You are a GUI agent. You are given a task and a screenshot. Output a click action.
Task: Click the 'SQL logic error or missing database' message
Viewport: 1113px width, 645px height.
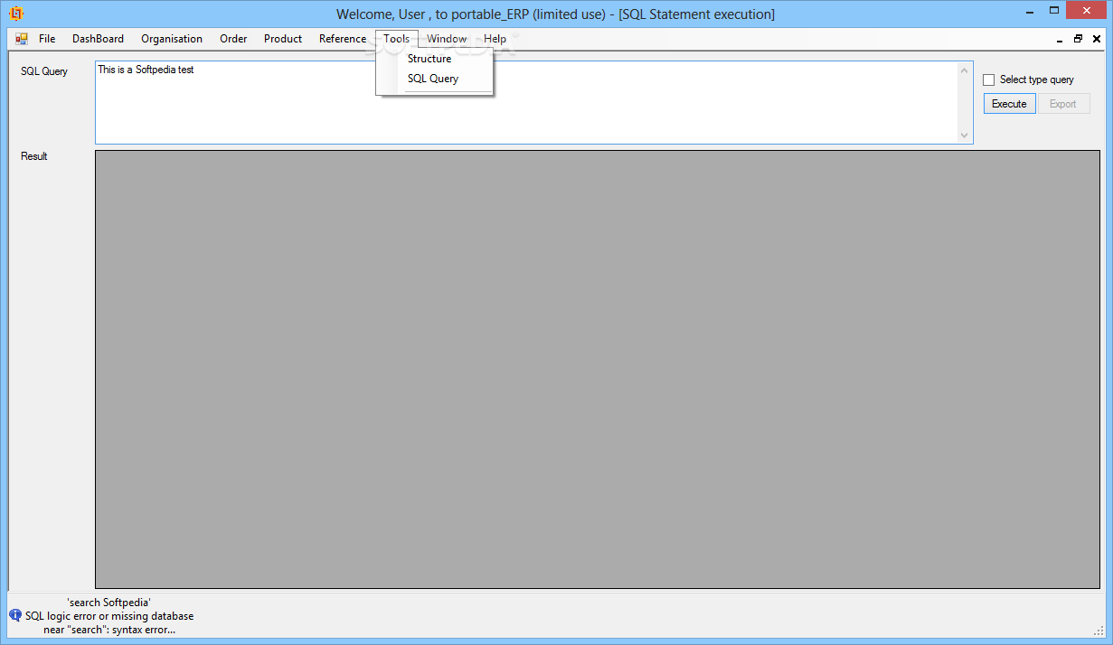click(x=109, y=616)
